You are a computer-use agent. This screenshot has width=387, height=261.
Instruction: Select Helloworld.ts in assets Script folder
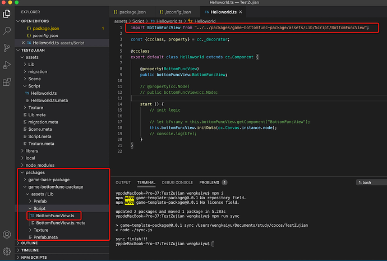(x=62, y=93)
